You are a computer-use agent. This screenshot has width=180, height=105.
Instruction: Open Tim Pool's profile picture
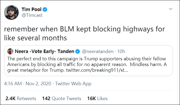click(11, 12)
